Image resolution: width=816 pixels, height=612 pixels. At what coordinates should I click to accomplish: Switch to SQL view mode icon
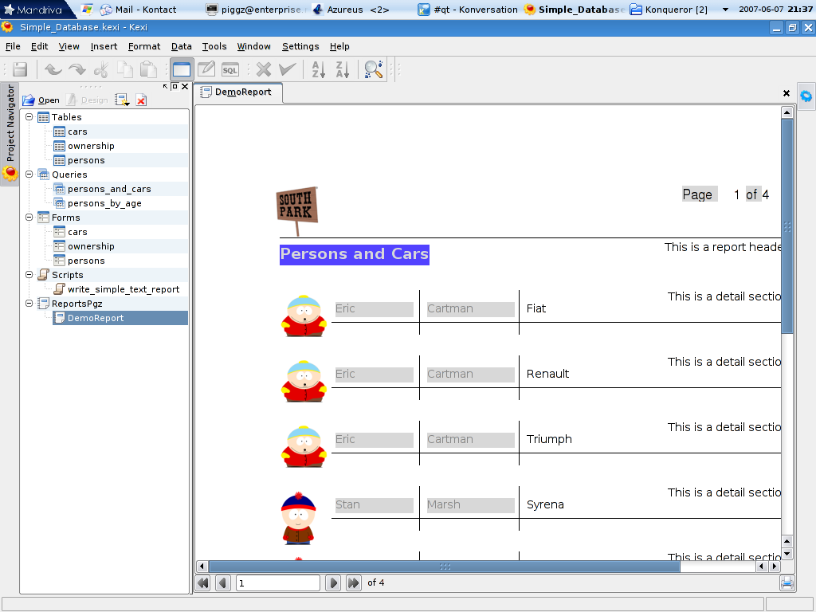click(x=230, y=70)
